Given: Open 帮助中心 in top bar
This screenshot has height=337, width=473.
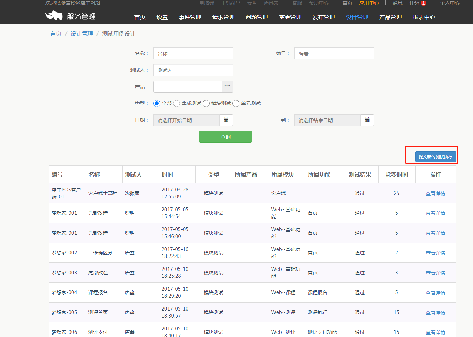Looking at the screenshot, I should point(319,3).
